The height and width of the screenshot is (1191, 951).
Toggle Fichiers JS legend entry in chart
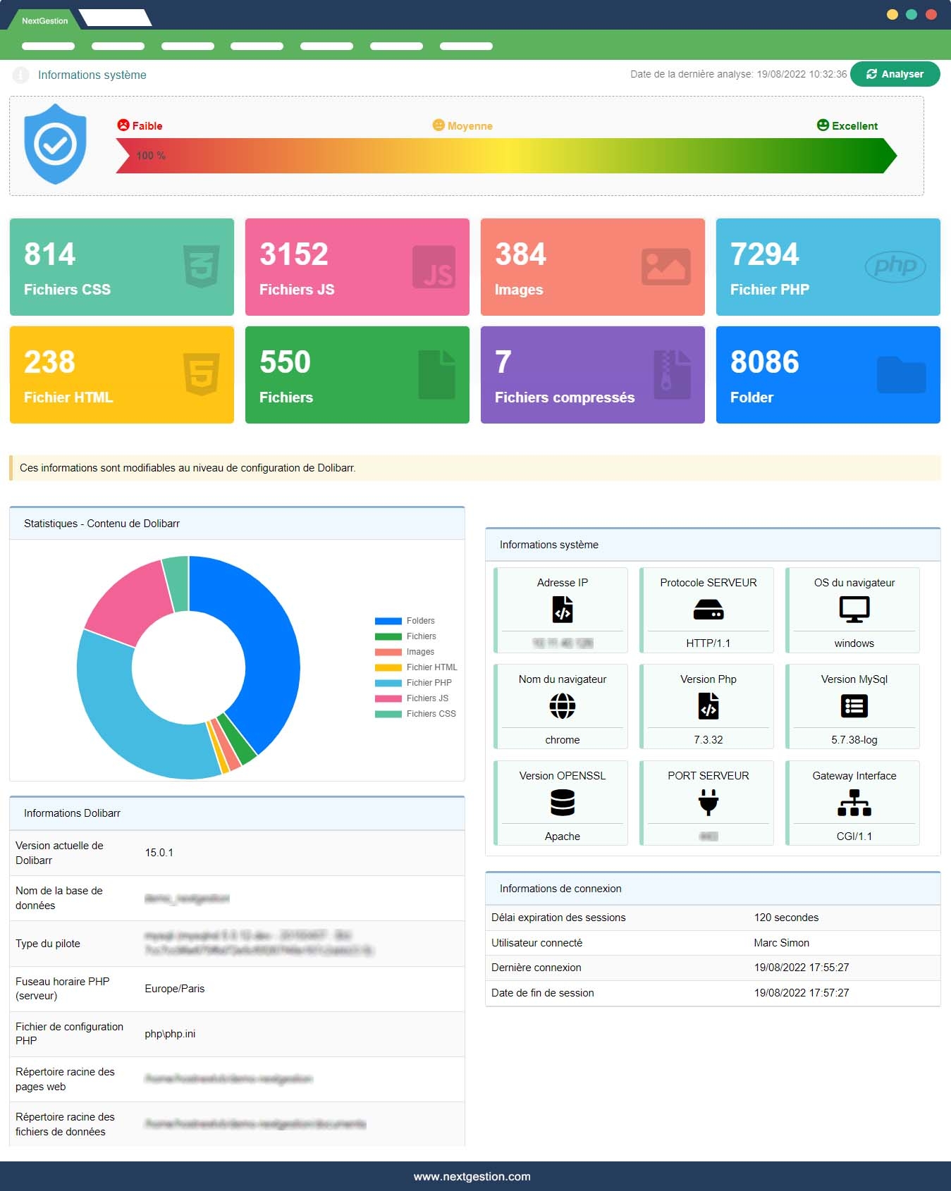click(x=412, y=698)
